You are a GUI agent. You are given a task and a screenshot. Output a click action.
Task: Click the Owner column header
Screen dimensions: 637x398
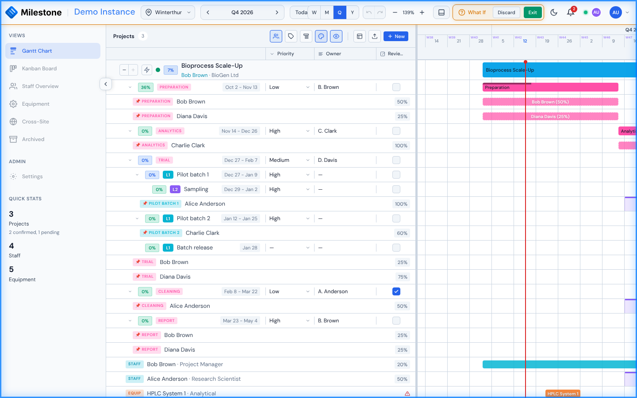345,54
